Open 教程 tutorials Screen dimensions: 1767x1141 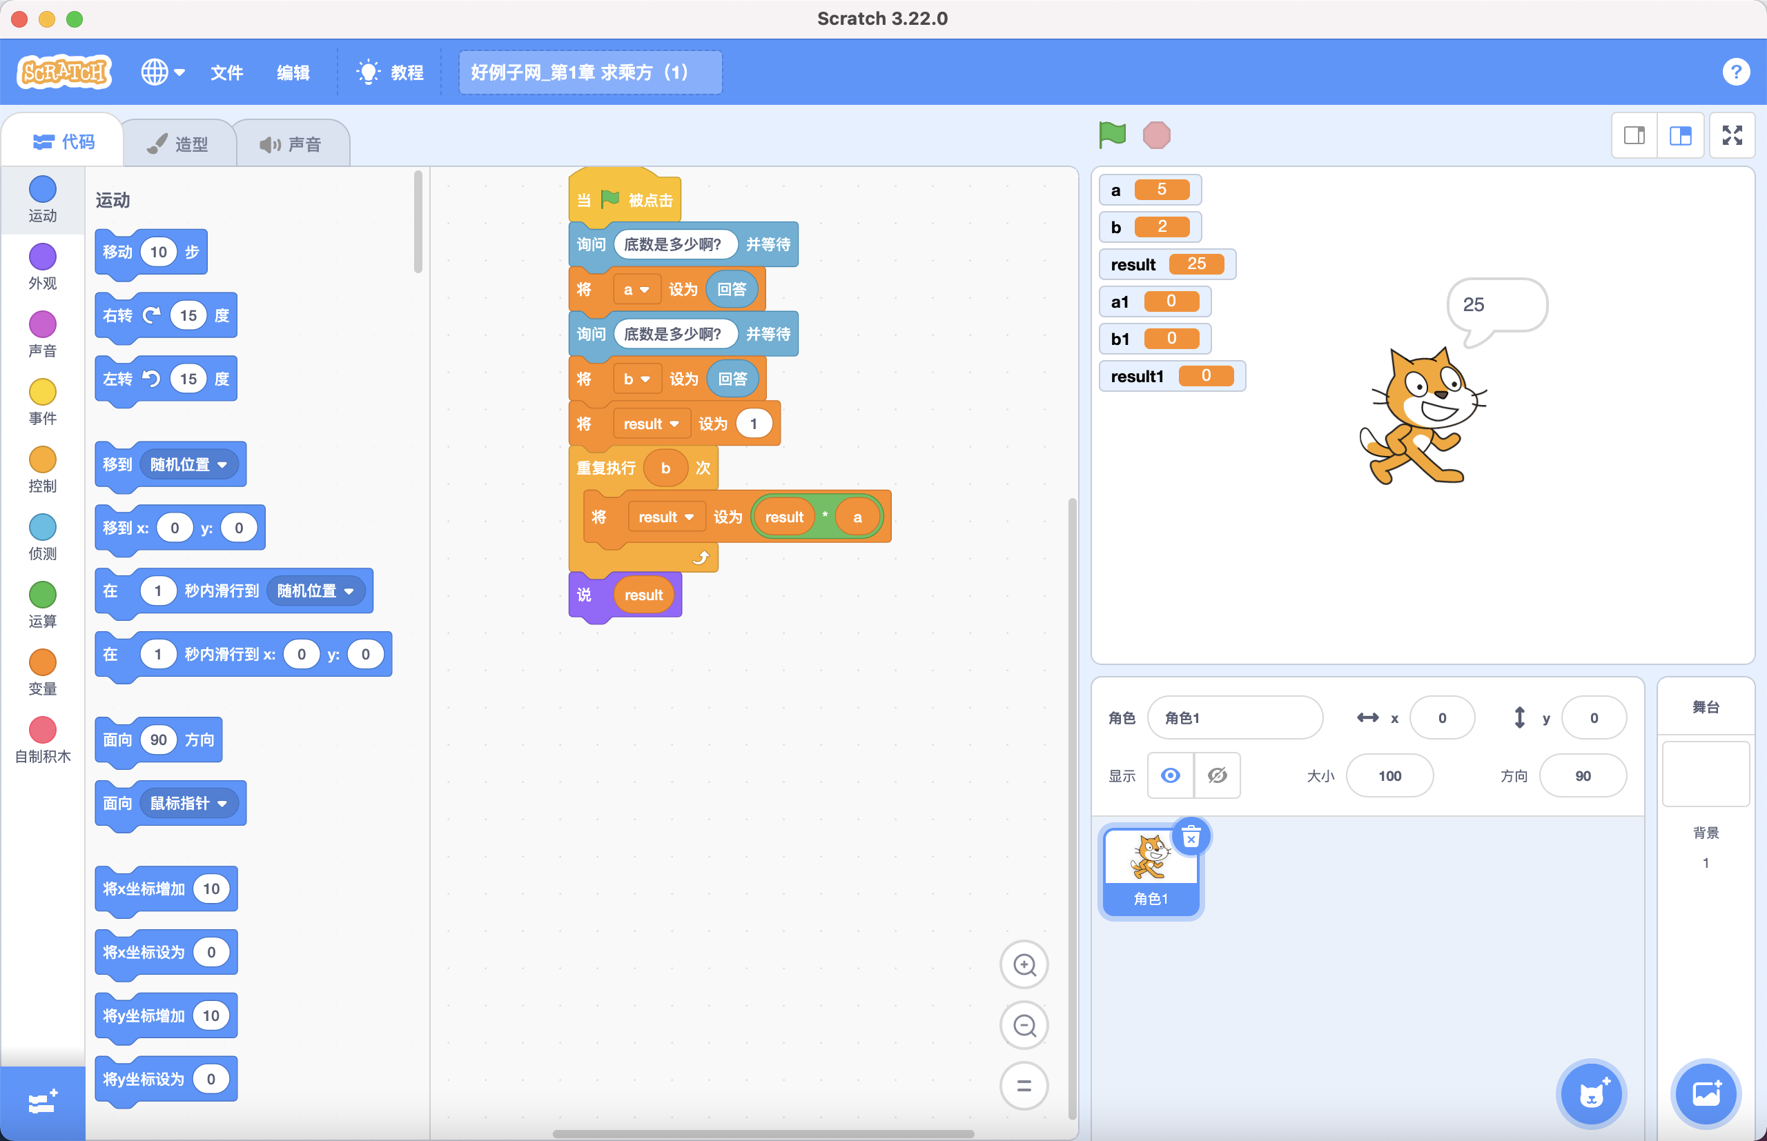pyautogui.click(x=391, y=72)
